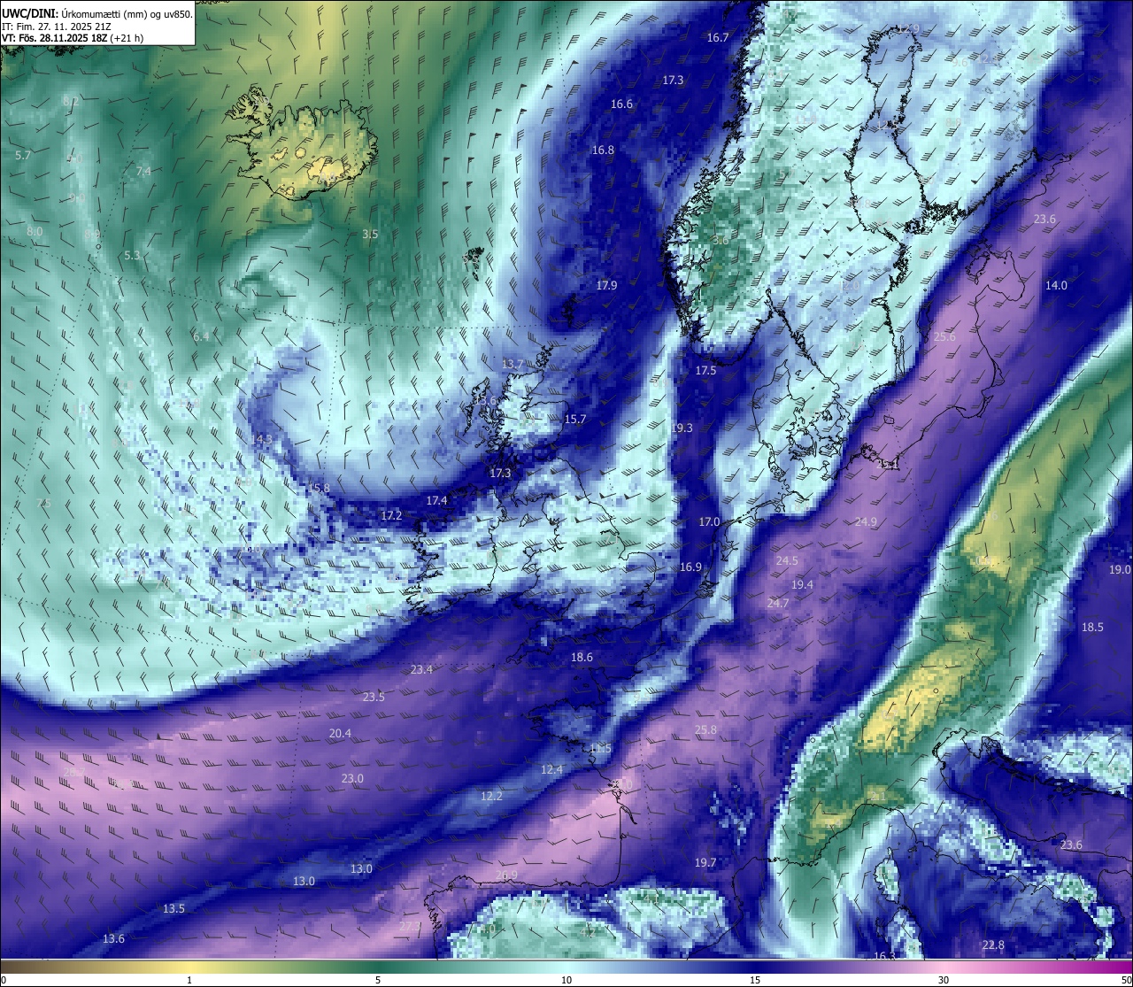Click the 30 tick on the color scale
The width and height of the screenshot is (1133, 987).
[944, 980]
